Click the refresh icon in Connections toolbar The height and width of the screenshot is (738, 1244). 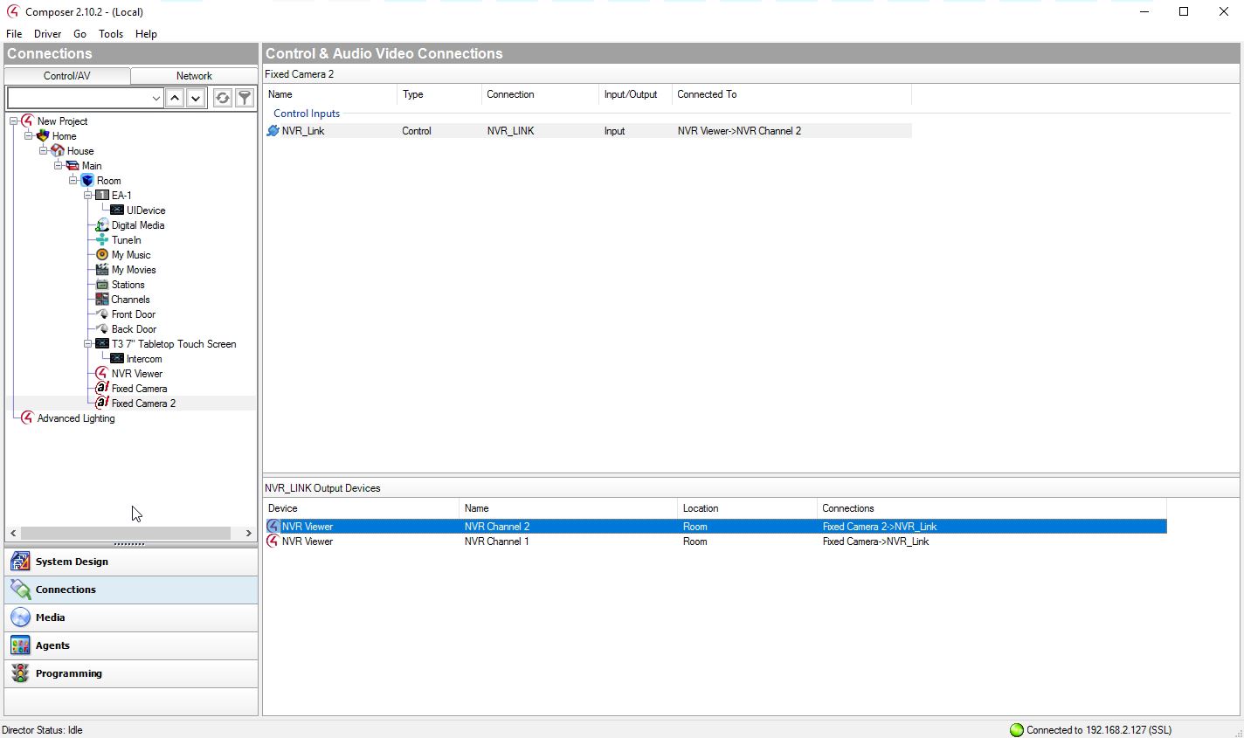click(x=223, y=98)
